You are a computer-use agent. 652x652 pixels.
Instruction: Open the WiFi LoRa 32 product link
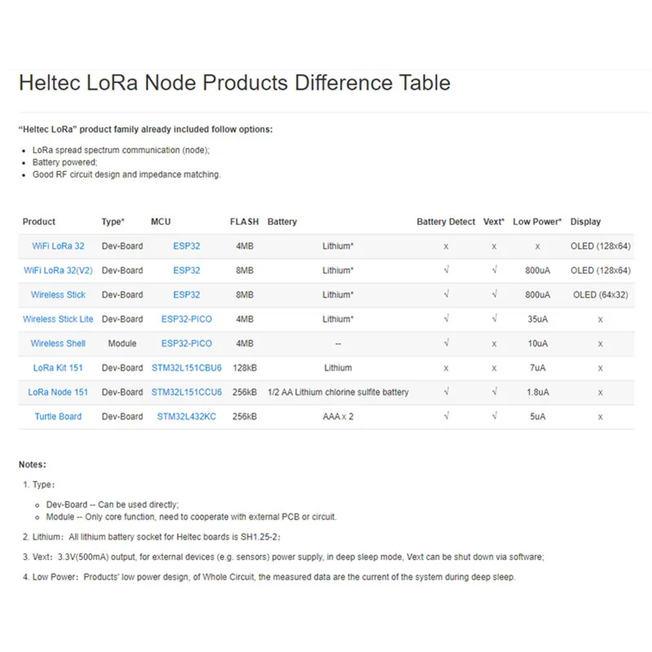click(58, 246)
